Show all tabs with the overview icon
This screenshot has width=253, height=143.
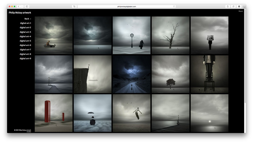point(233,7)
